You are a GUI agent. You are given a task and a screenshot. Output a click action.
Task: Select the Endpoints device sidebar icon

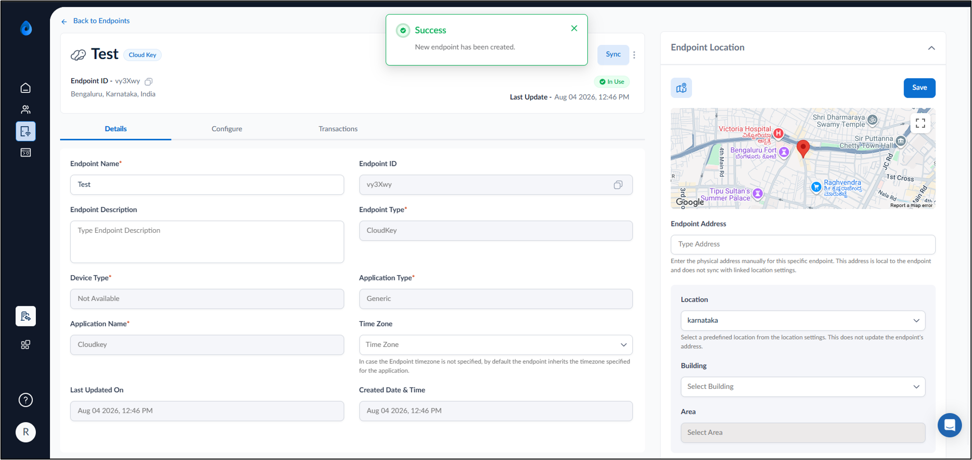coord(26,131)
